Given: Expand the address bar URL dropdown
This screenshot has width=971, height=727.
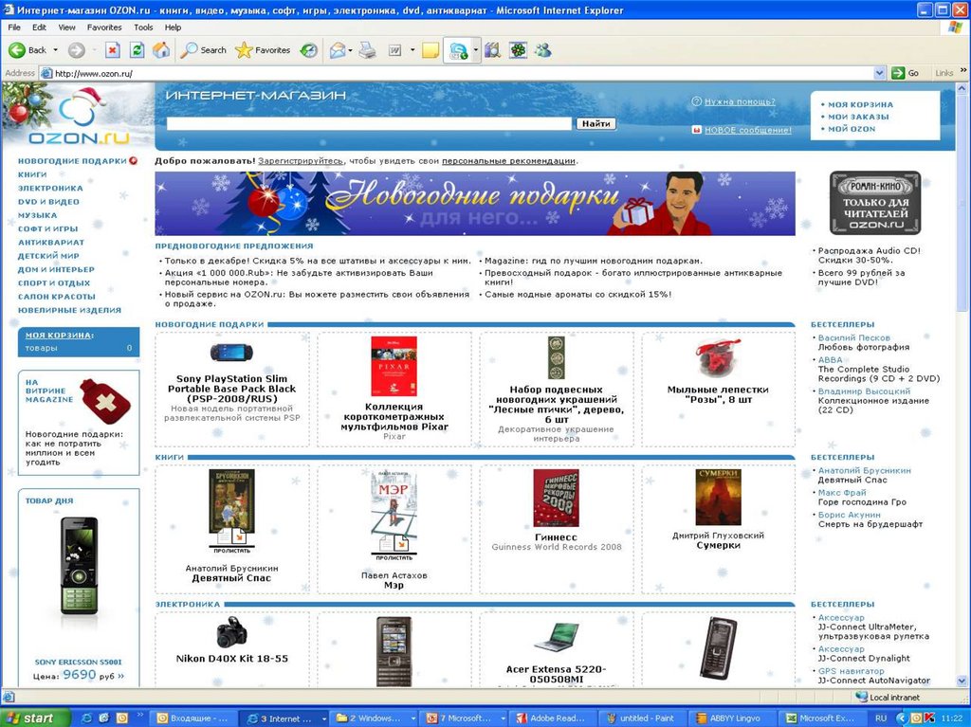Looking at the screenshot, I should point(879,73).
